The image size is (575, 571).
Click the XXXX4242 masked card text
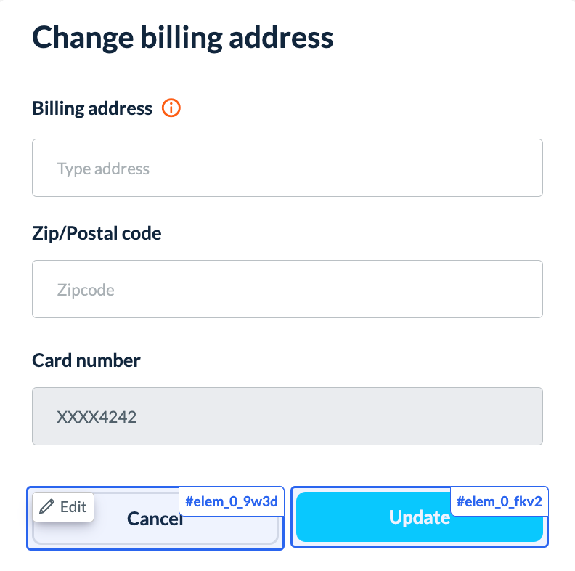[x=97, y=417]
